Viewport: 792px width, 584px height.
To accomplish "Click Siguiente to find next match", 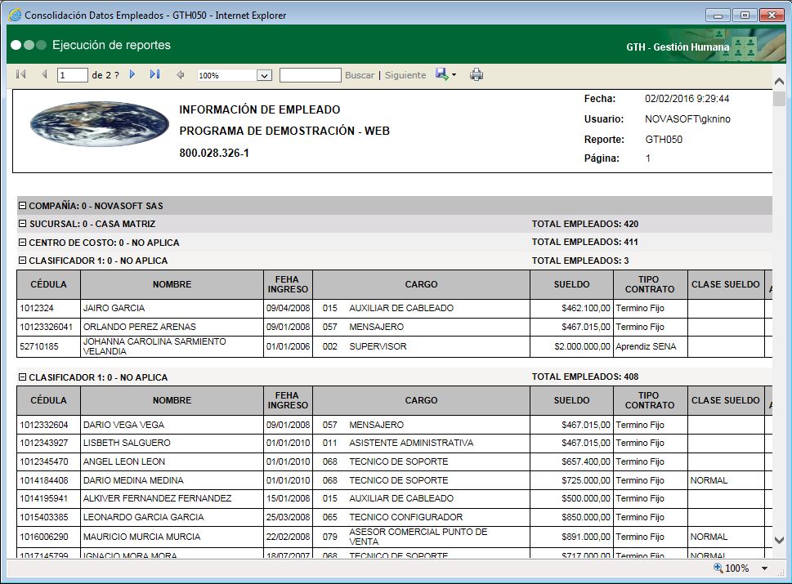I will [405, 74].
